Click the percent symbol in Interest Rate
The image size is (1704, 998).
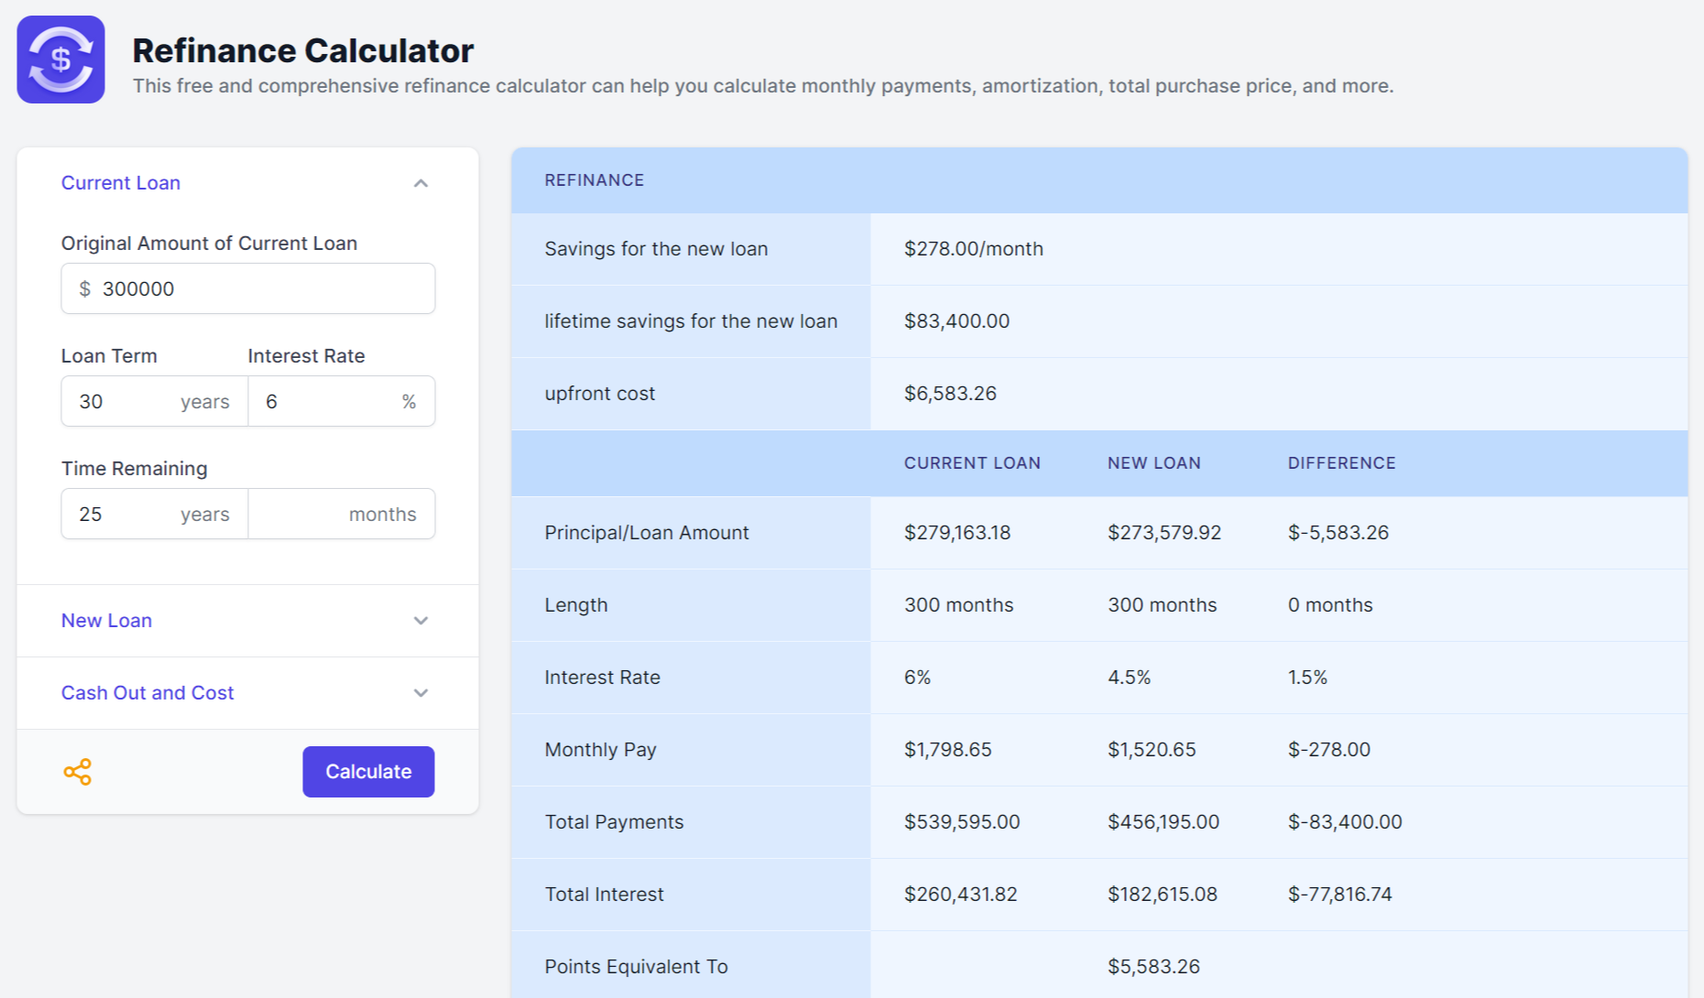click(x=409, y=402)
